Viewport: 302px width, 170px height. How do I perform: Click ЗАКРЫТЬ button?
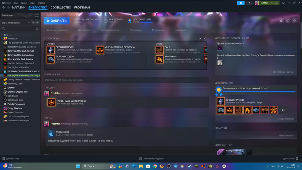coord(57,20)
